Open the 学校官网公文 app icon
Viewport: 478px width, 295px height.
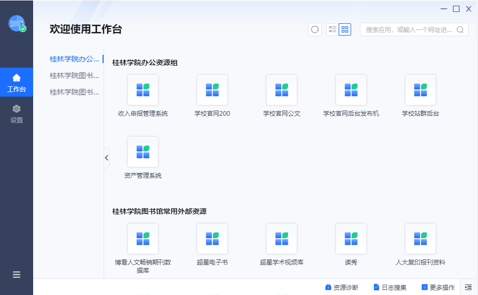pos(281,90)
